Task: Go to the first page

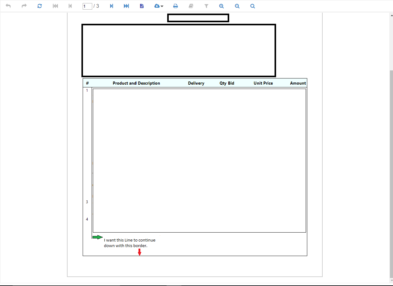Action: [x=56, y=6]
